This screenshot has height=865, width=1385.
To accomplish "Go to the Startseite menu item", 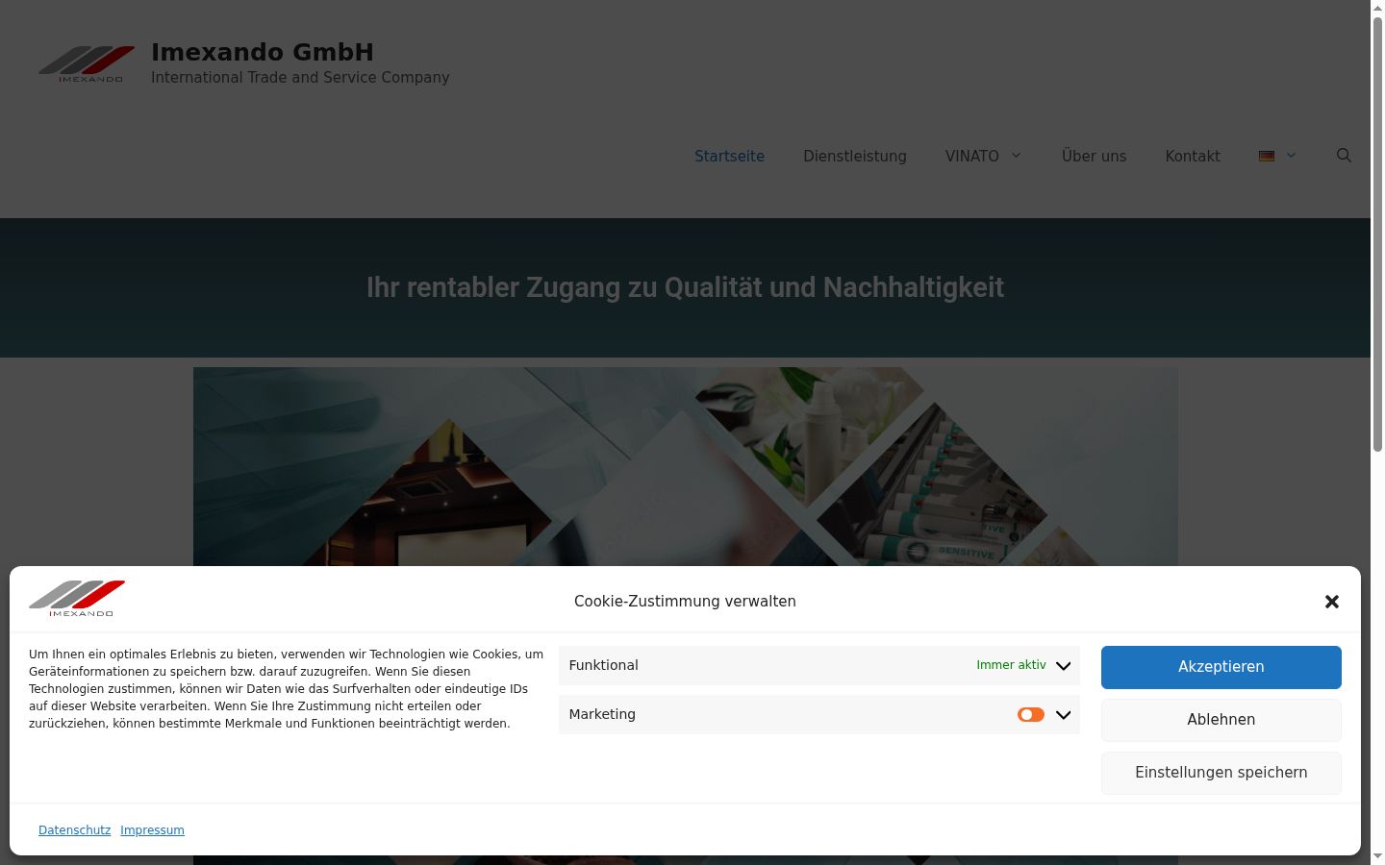I will coord(729,156).
